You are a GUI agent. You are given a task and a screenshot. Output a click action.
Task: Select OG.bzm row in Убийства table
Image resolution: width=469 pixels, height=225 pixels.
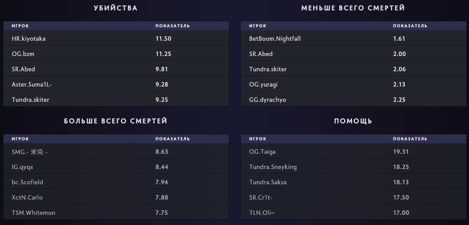tap(116, 54)
